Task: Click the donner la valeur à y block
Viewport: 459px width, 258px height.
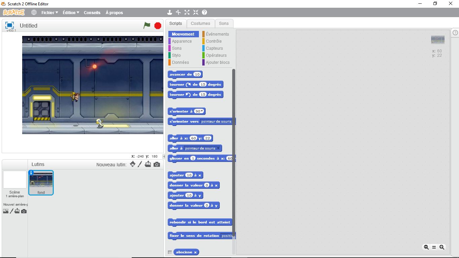Action: click(194, 206)
